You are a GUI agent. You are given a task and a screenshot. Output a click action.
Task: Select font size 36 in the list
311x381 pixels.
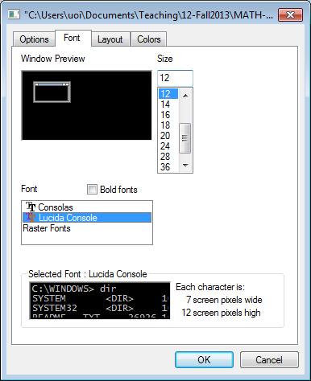pos(168,167)
